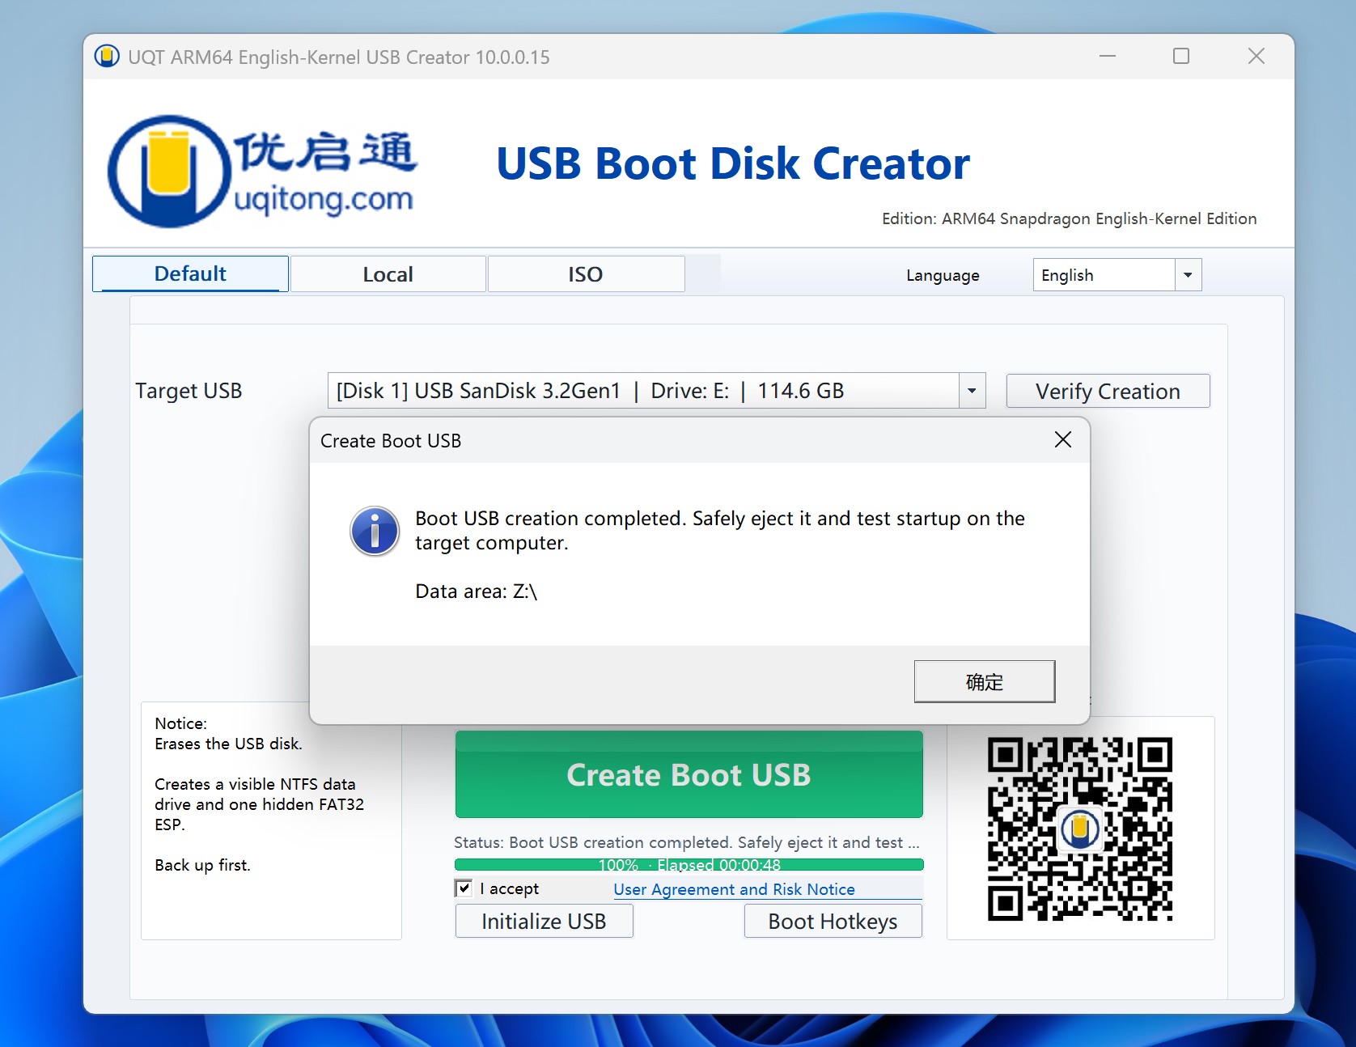1356x1047 pixels.
Task: Maximize the USB Creator window
Action: [1181, 56]
